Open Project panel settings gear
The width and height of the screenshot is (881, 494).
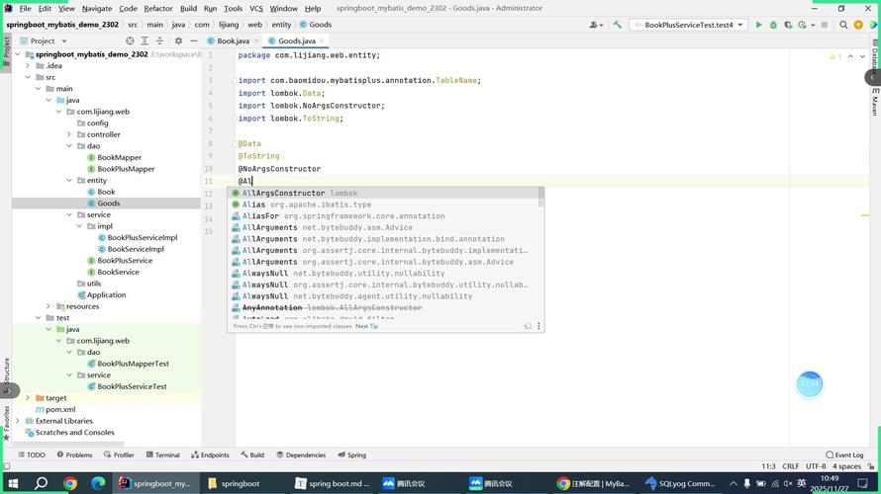[x=178, y=41]
